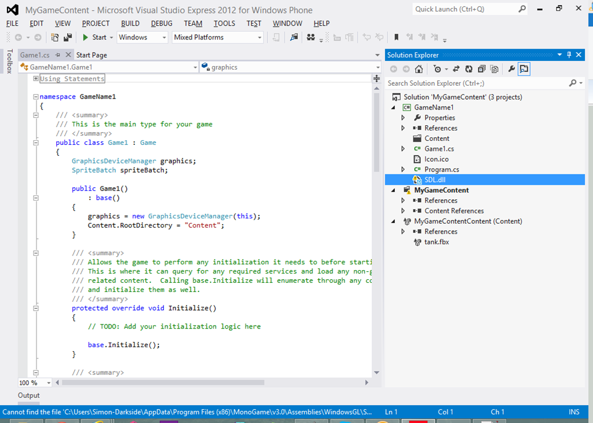
Task: Open the Start button dropdown arrow
Action: [111, 38]
